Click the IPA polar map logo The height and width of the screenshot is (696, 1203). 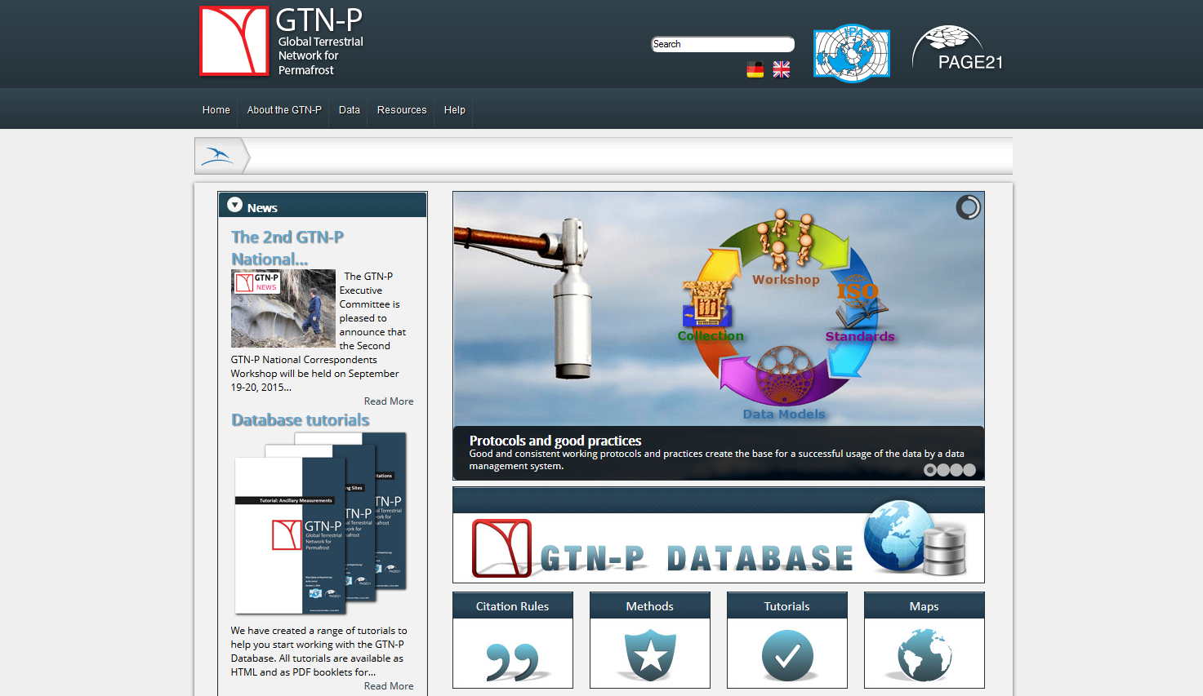[851, 52]
